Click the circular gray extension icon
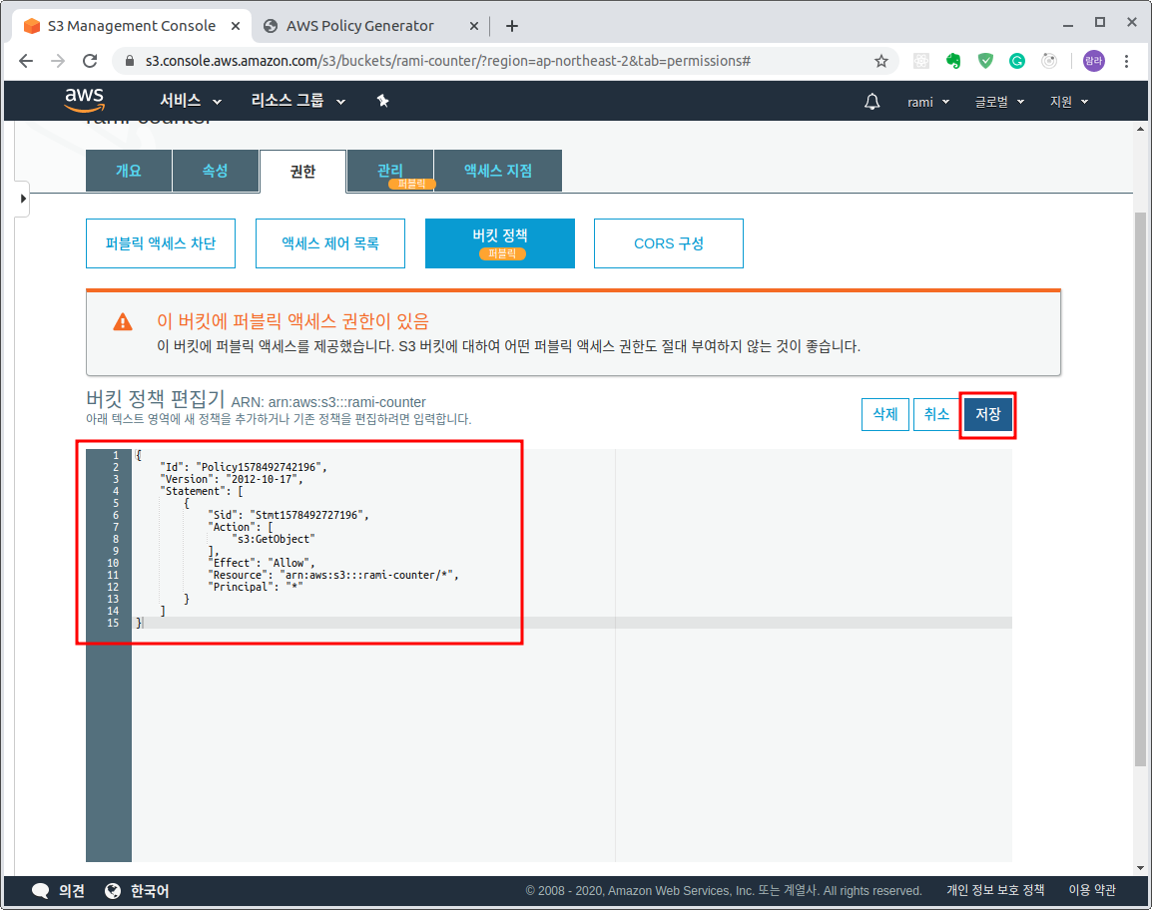Screen dimensions: 1152x910 point(1049,61)
